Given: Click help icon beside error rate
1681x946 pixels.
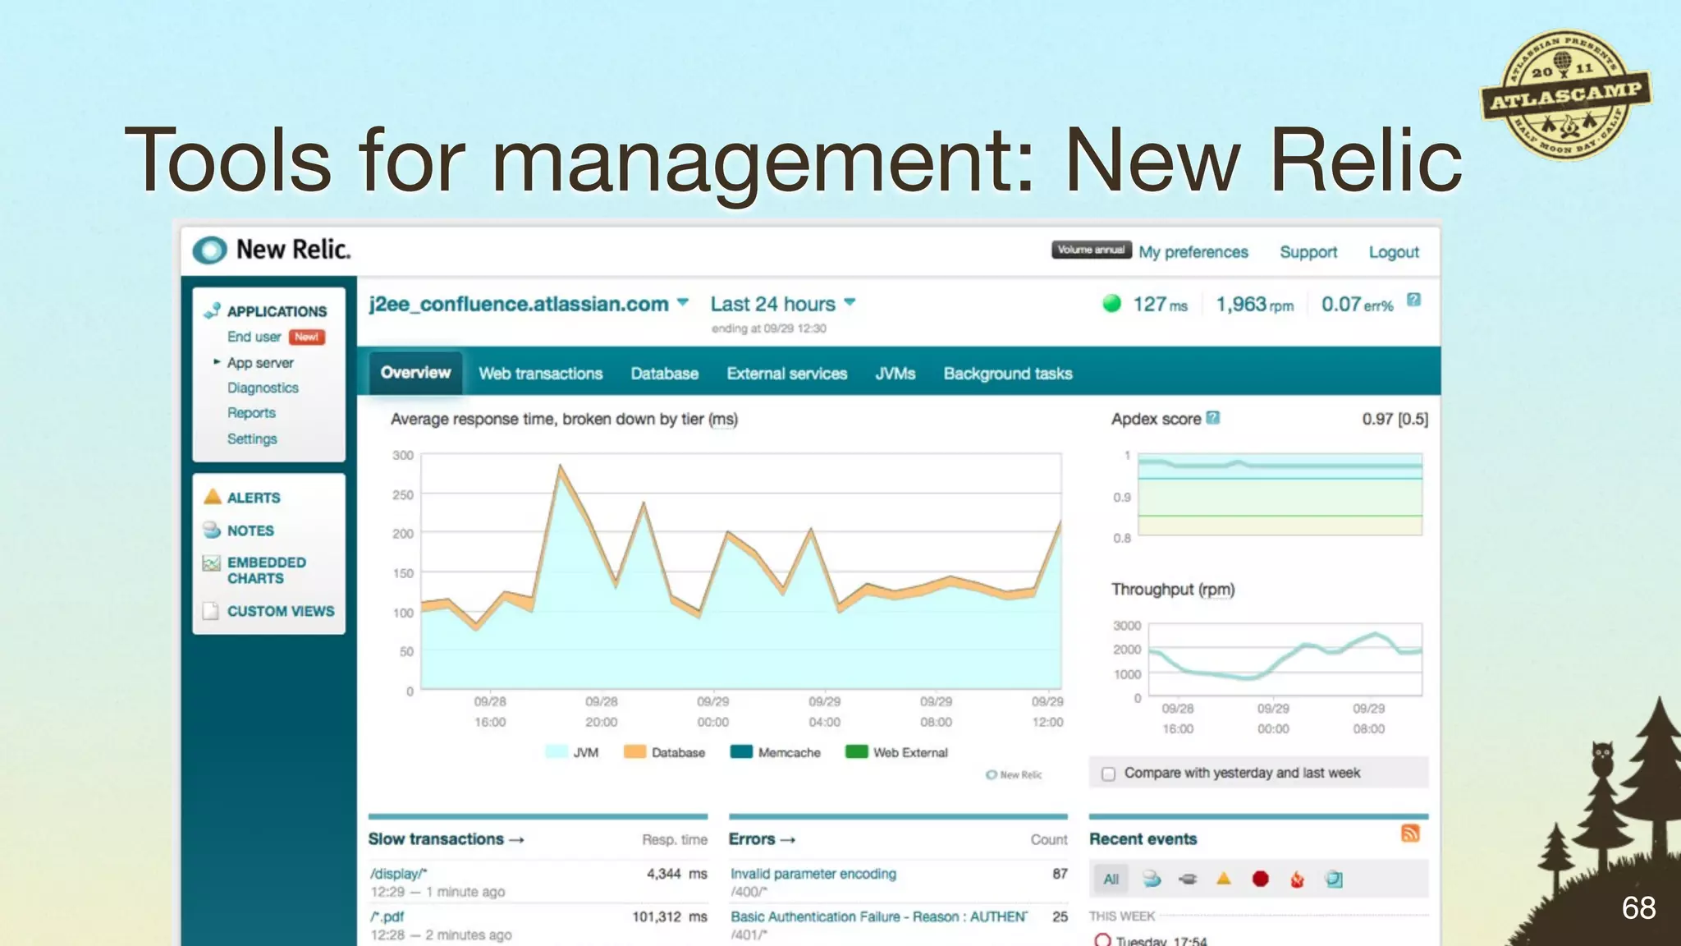Looking at the screenshot, I should tap(1413, 300).
